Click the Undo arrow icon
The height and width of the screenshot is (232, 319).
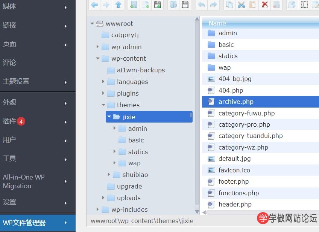tap(201, 5)
